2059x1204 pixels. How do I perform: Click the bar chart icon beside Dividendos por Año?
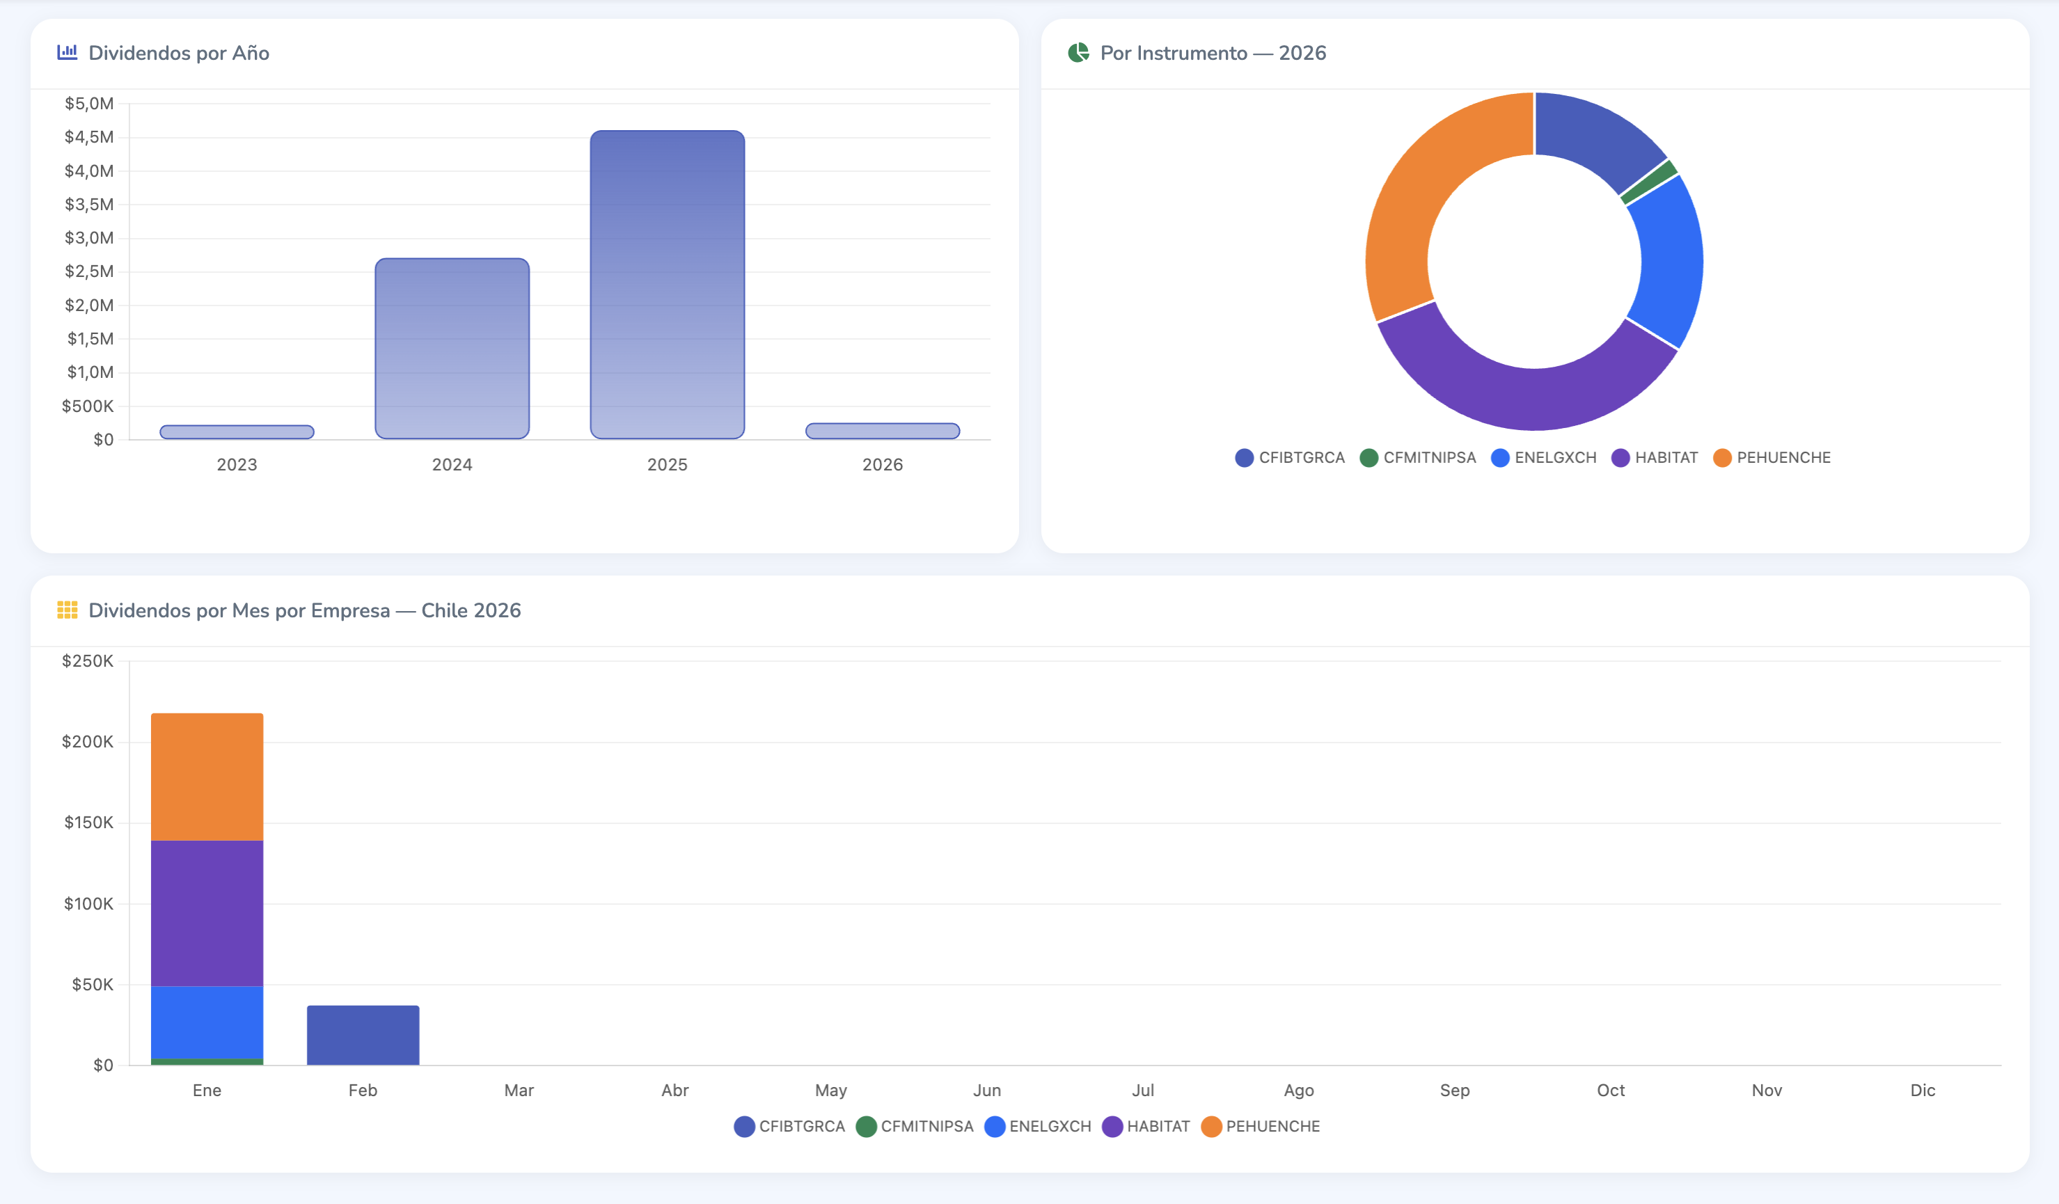pyautogui.click(x=67, y=52)
